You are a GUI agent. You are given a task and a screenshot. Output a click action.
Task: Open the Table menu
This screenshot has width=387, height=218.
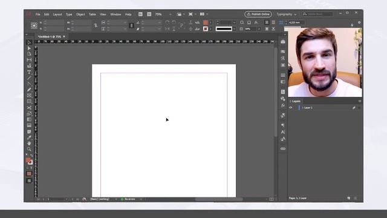(93, 15)
